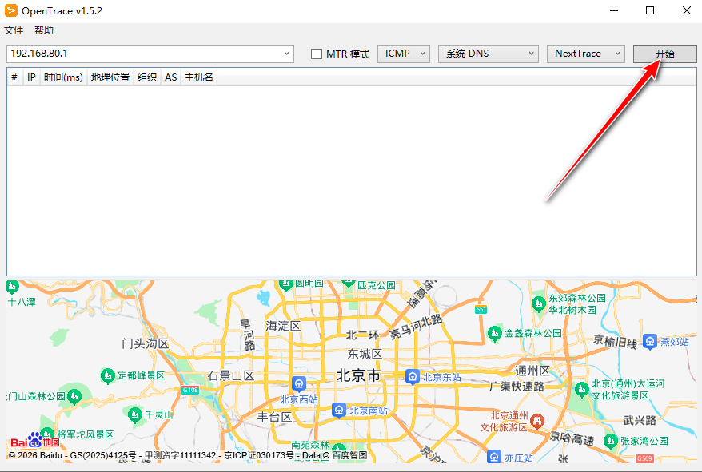Click the 开始 start button
702x472 pixels.
tap(665, 54)
